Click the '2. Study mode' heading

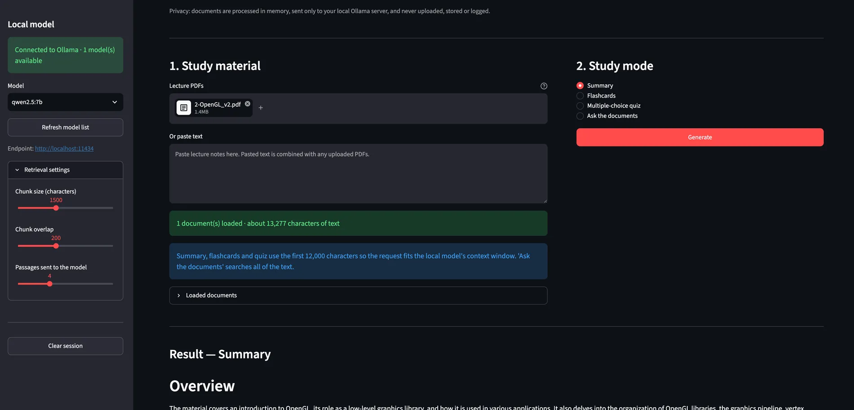614,66
